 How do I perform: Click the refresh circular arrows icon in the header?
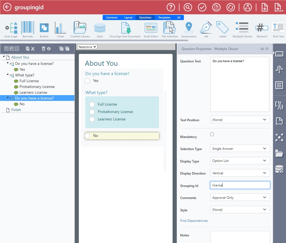tap(231, 7)
